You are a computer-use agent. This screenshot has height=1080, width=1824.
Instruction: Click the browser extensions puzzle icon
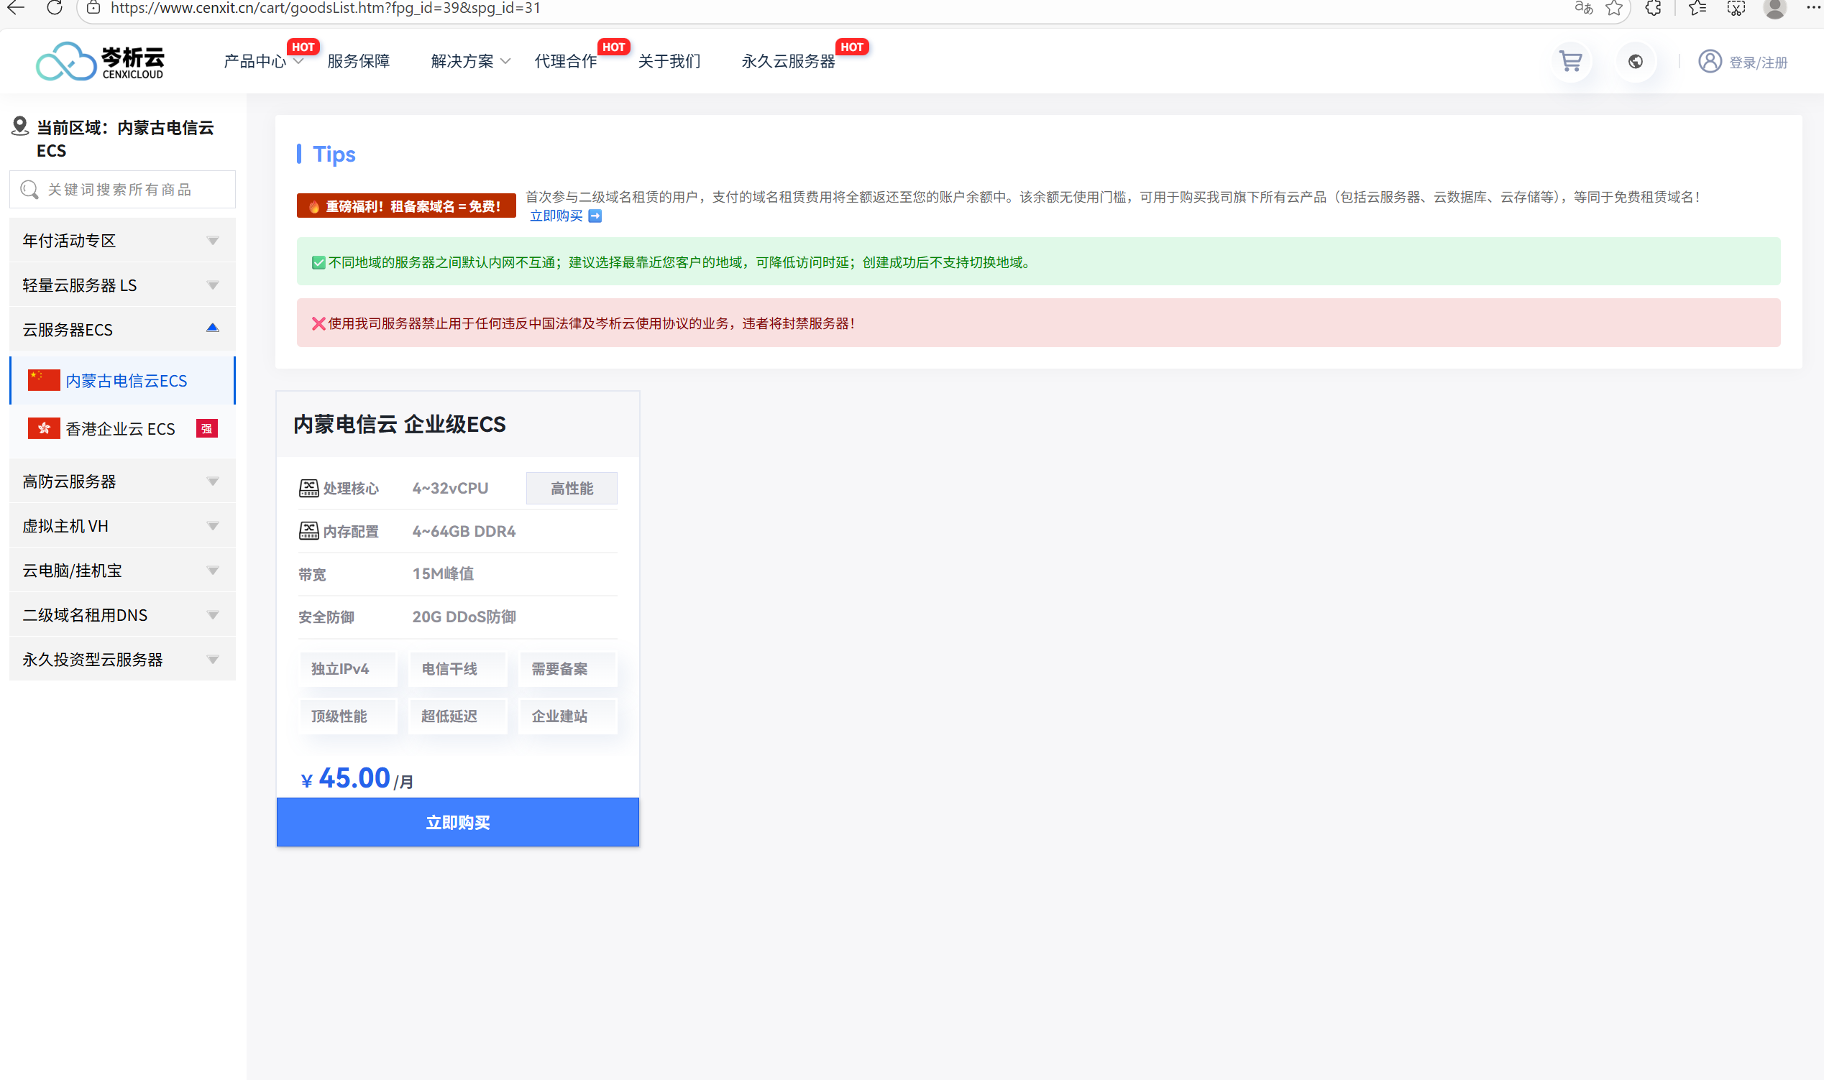click(x=1654, y=9)
